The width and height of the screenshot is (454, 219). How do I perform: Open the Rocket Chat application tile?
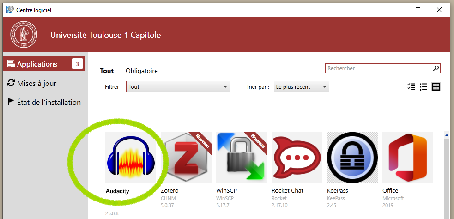click(297, 158)
